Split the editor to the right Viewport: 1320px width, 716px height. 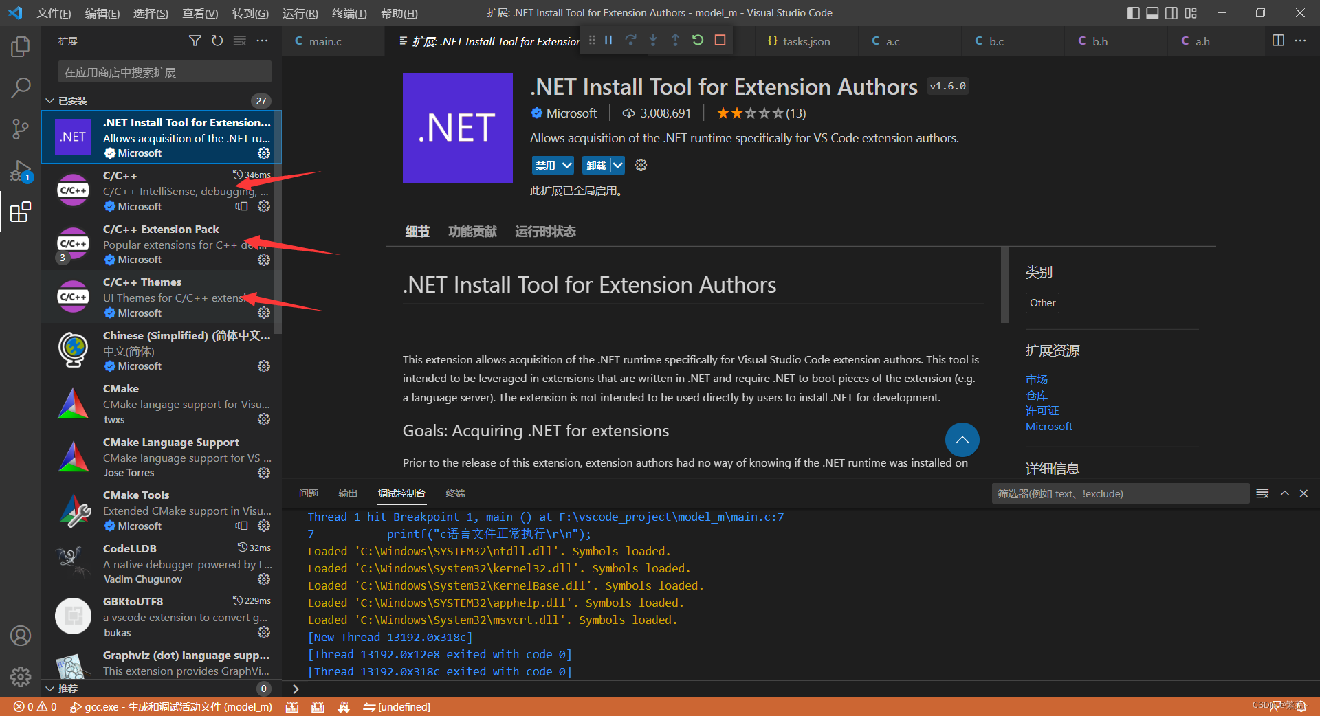tap(1278, 41)
